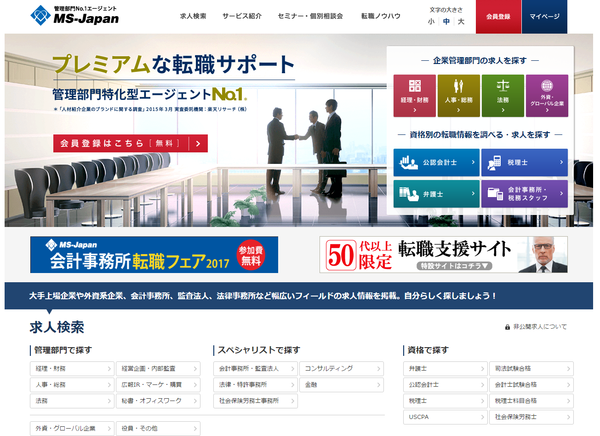Choose 公認会計士 under 資格で探す
The image size is (600, 436).
(446, 385)
